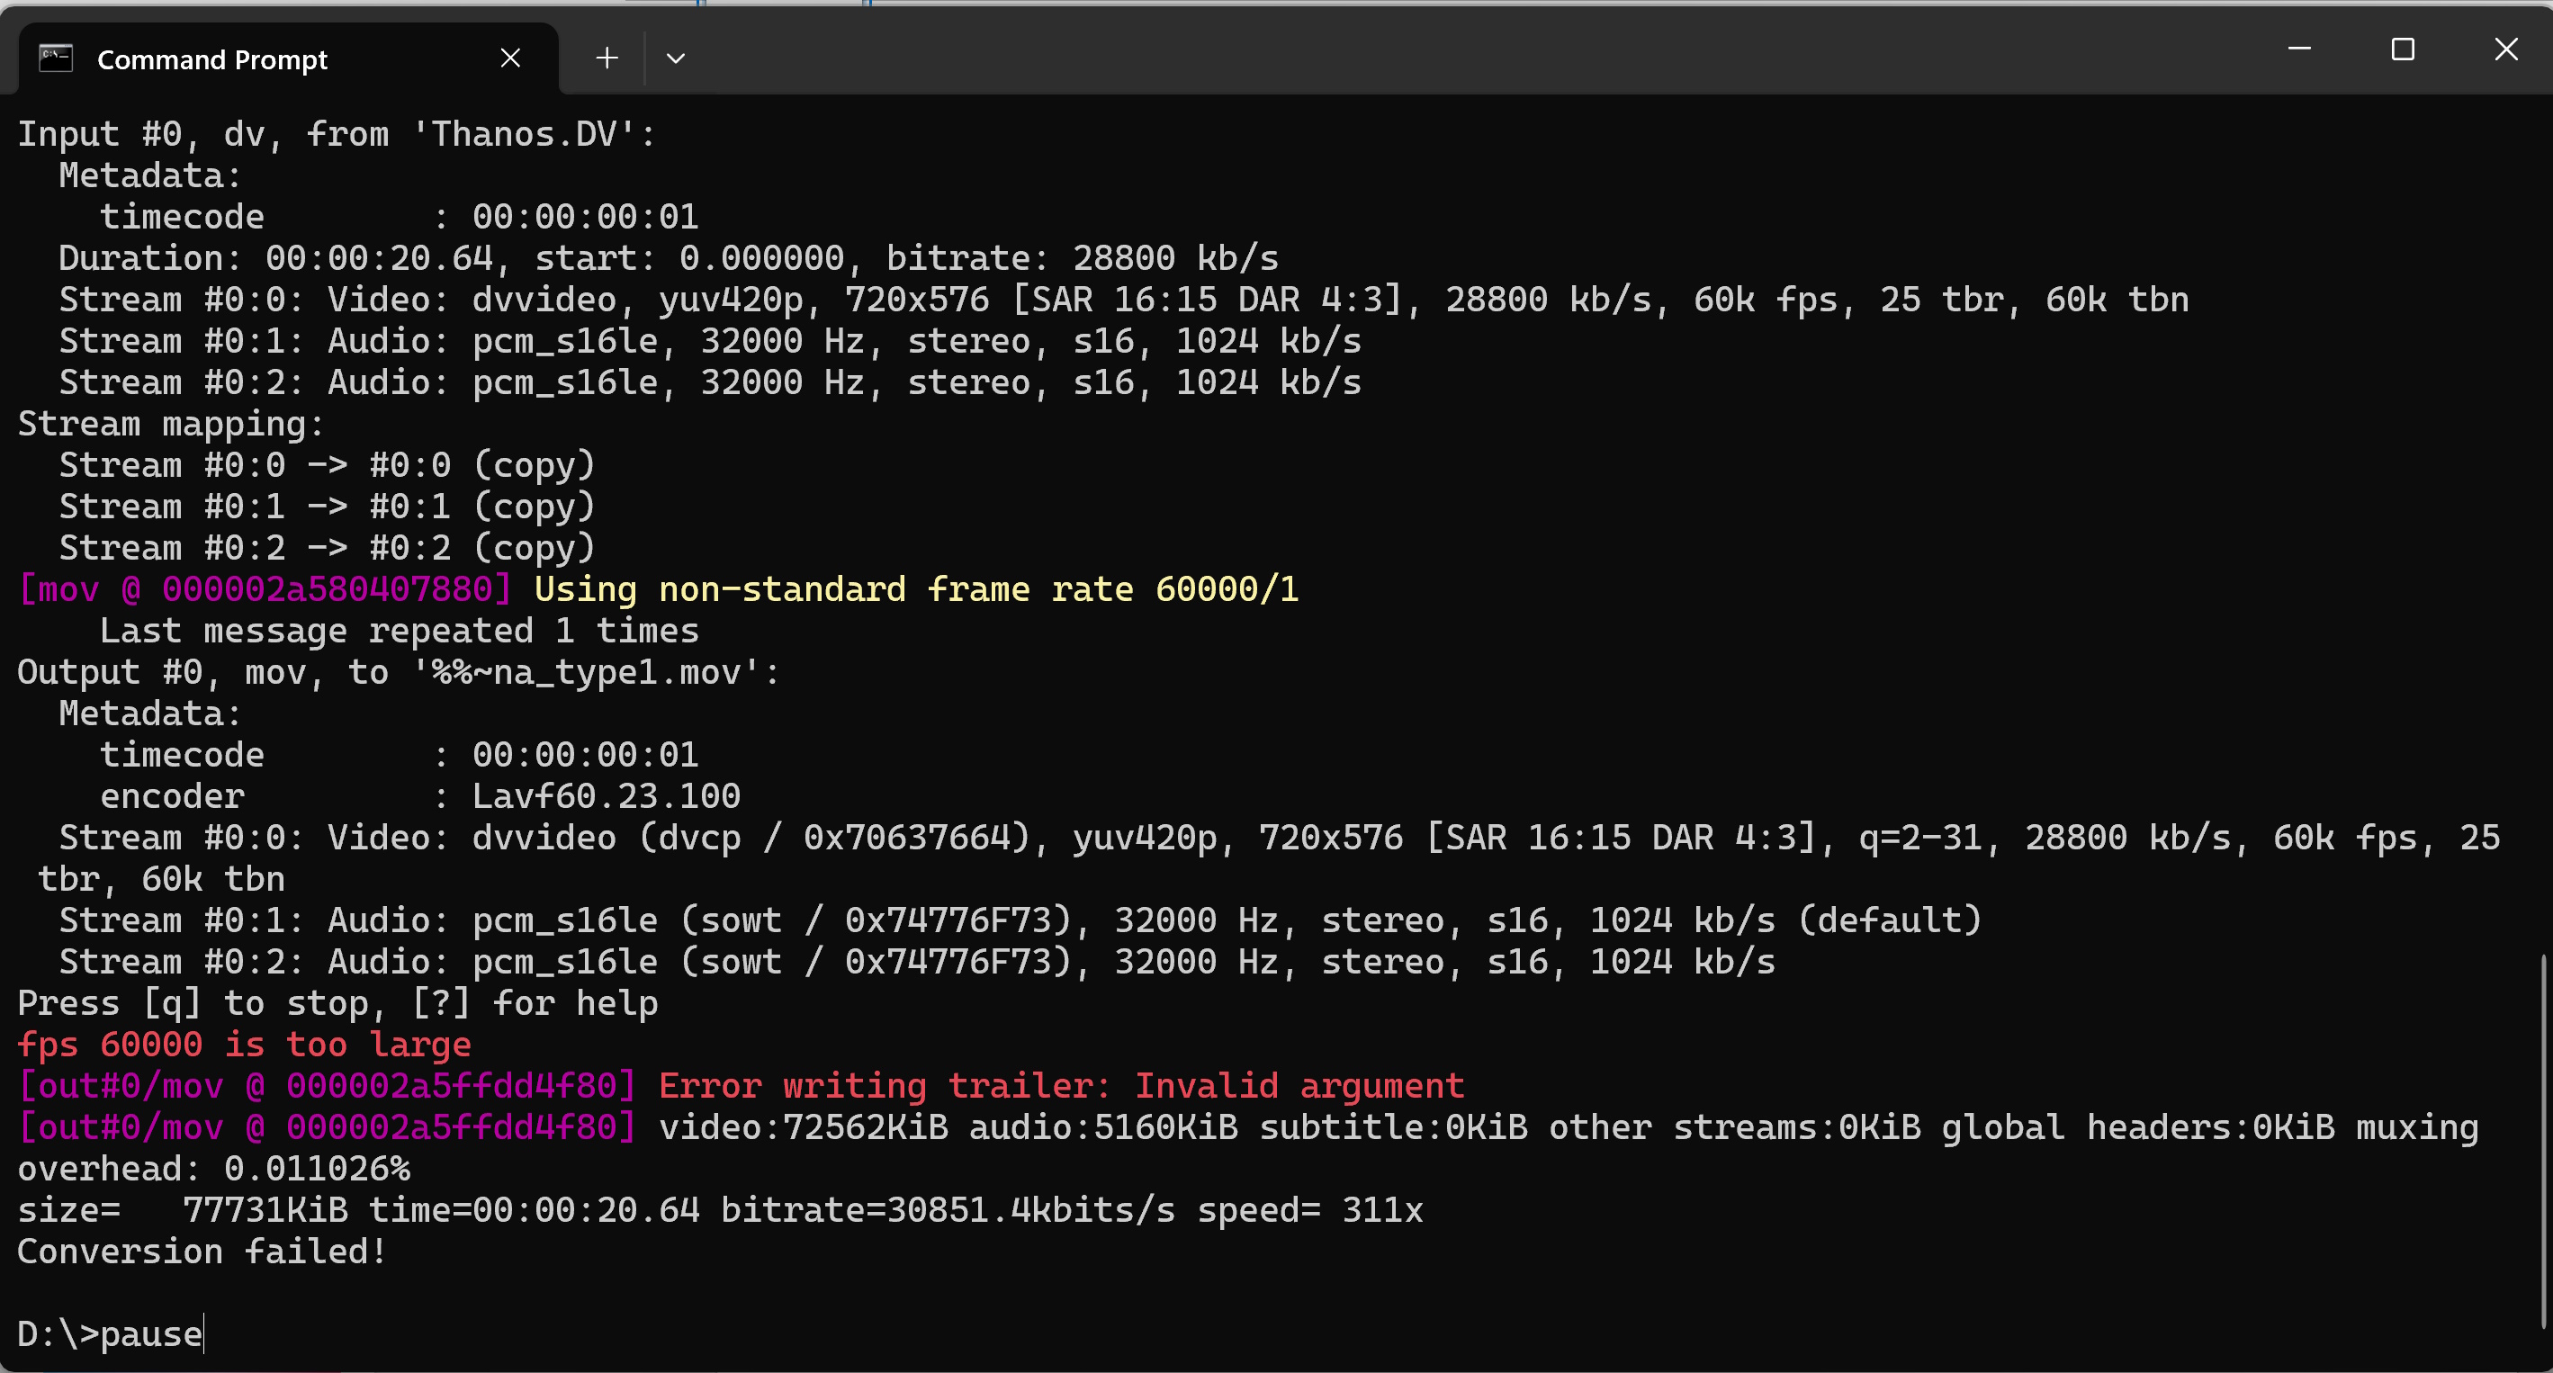Click 'Last message repeated 1 times' text
The width and height of the screenshot is (2553, 1373).
[x=400, y=631]
